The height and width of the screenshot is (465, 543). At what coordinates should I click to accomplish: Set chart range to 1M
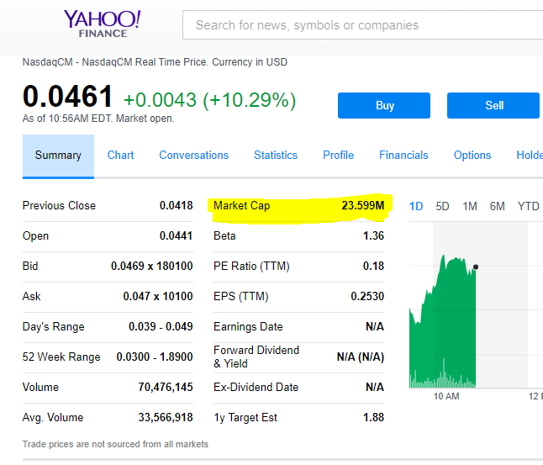(x=470, y=206)
